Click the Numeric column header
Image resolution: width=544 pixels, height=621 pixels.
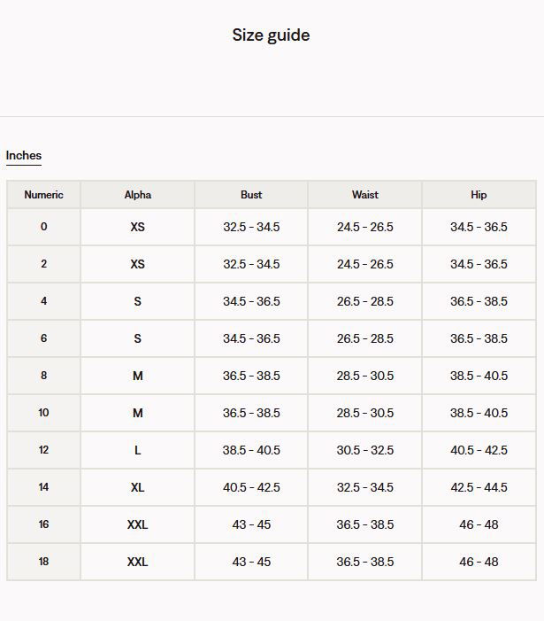pos(43,195)
